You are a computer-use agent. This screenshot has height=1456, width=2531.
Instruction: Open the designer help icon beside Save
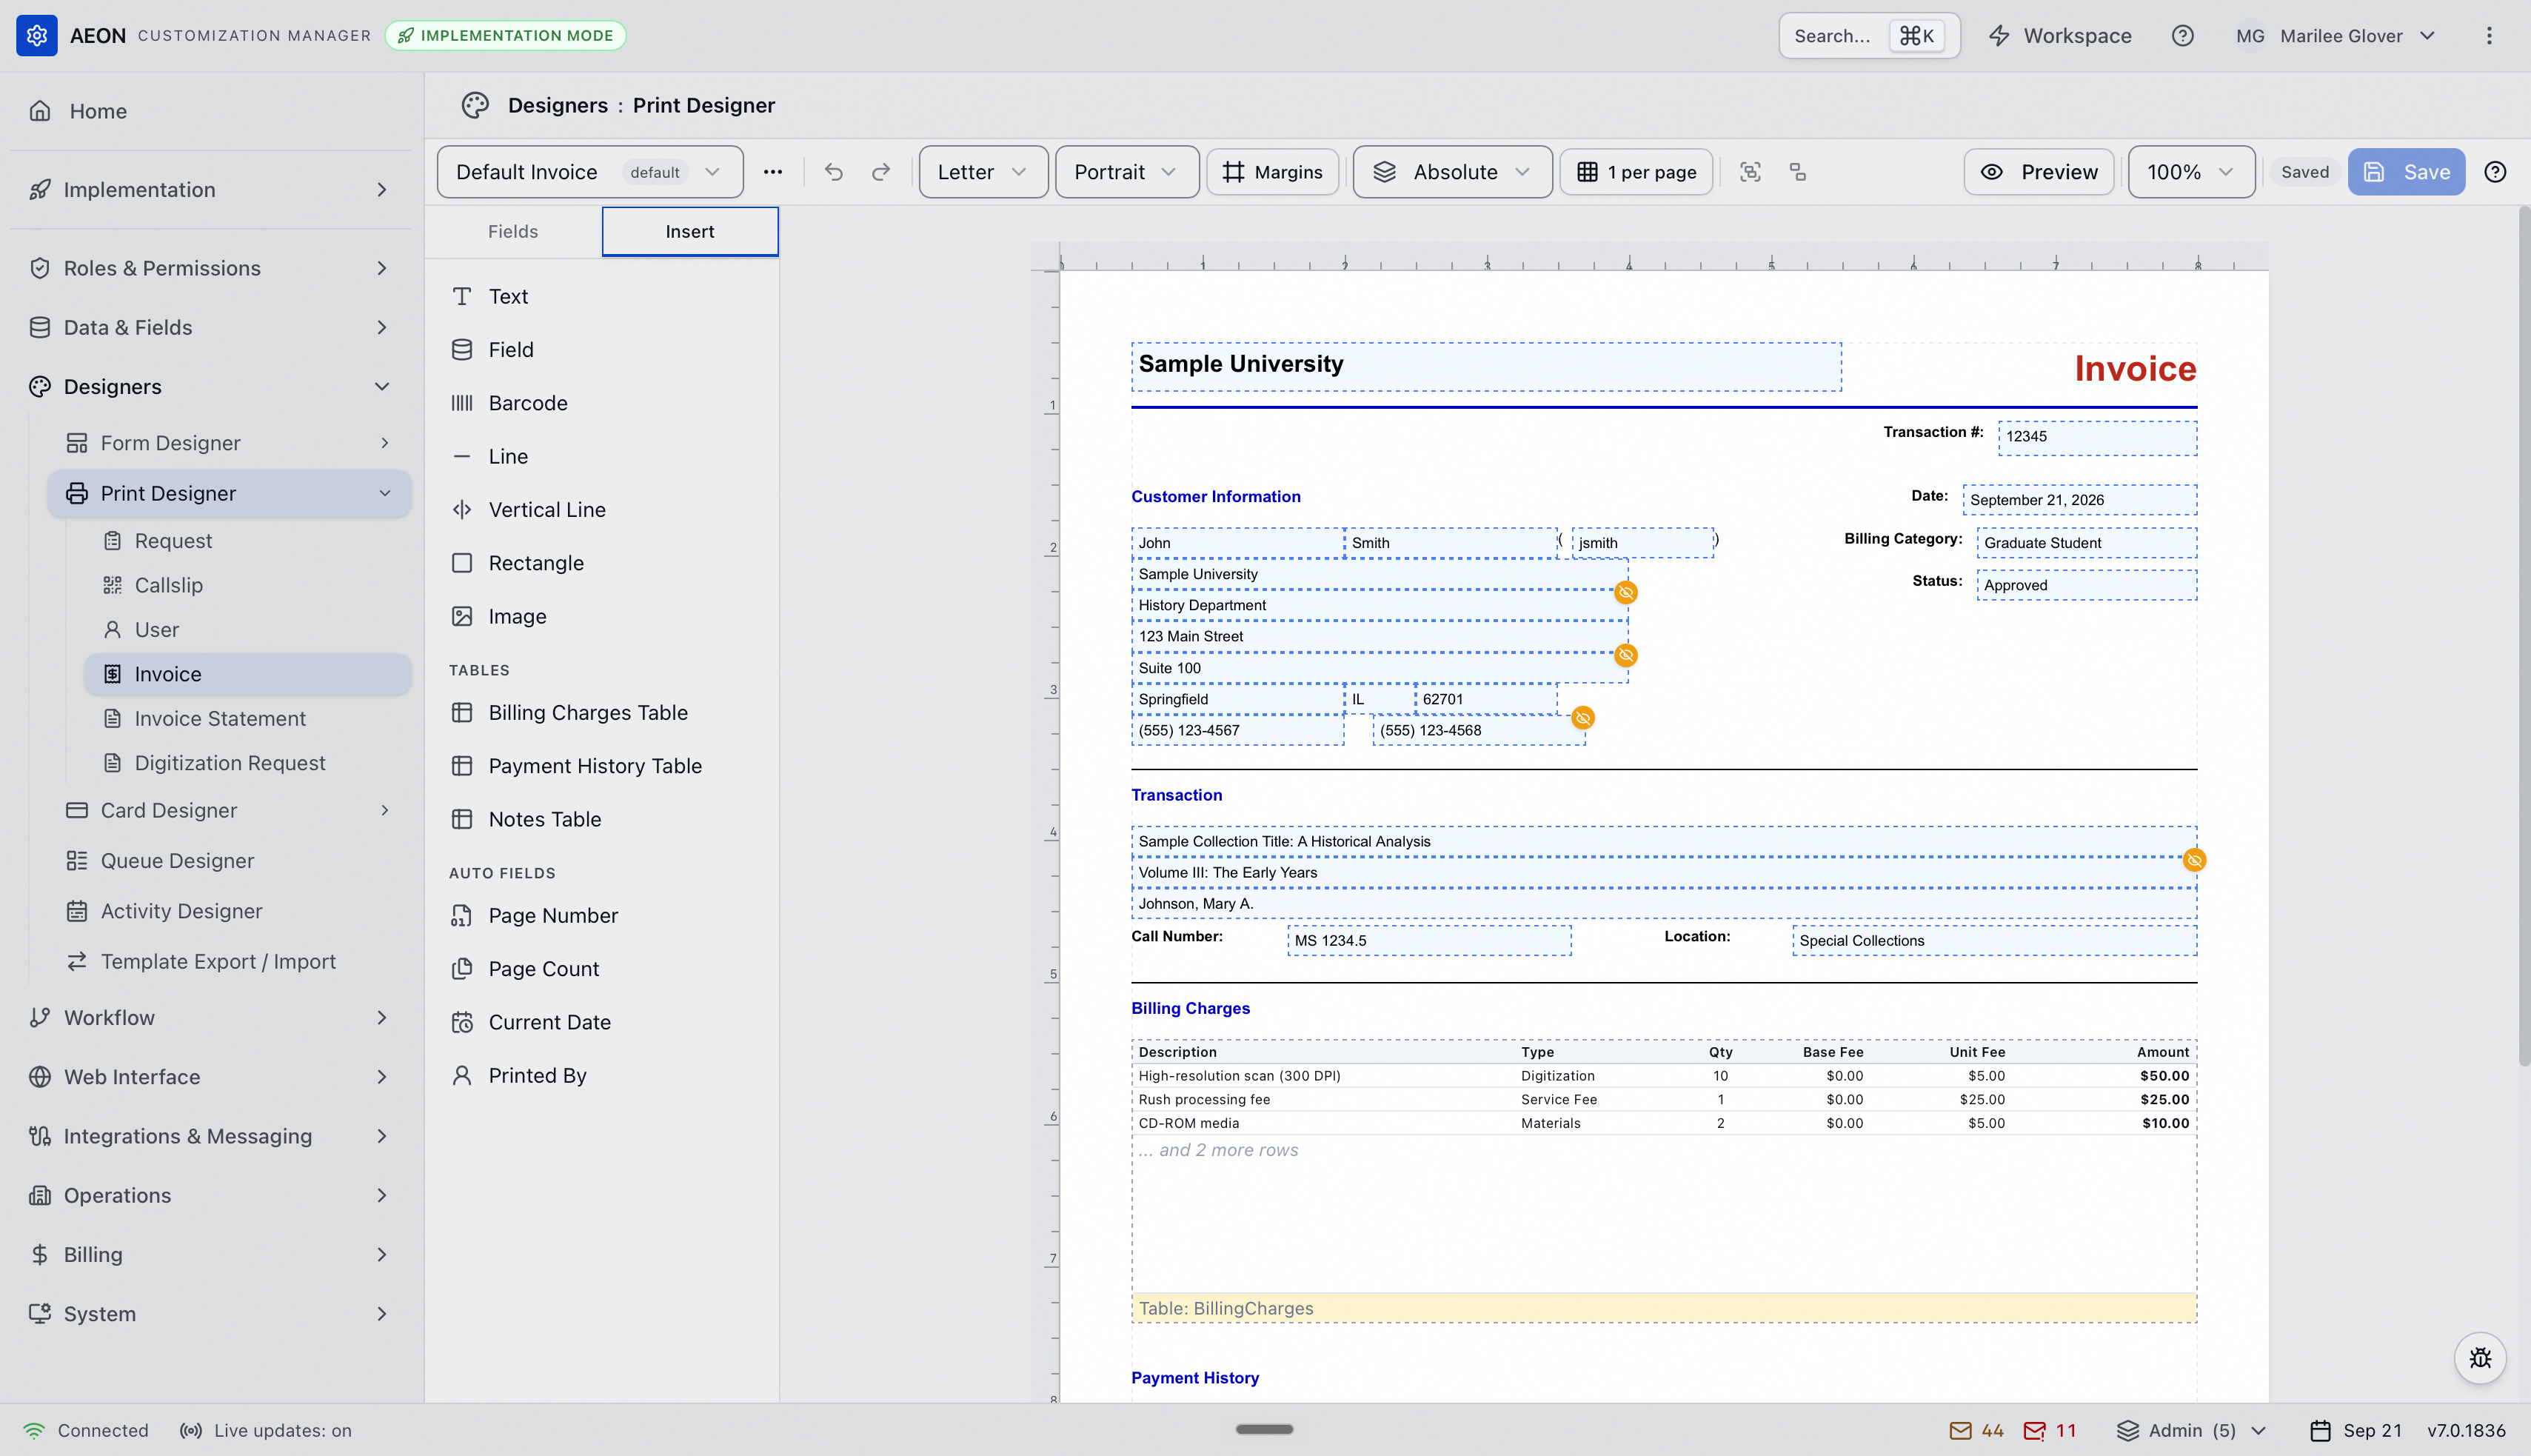pos(2495,172)
